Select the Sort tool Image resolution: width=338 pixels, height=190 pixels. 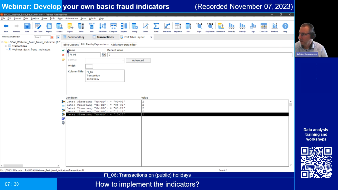188,28
